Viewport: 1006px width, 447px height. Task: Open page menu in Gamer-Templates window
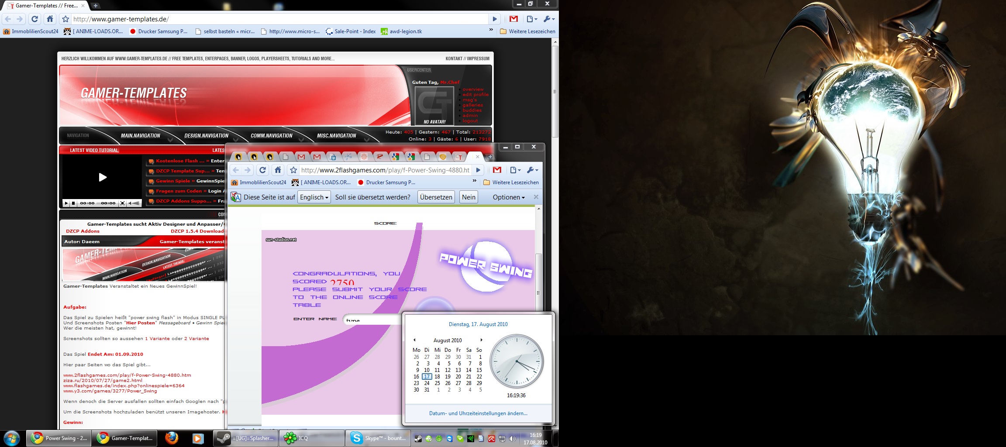[532, 19]
